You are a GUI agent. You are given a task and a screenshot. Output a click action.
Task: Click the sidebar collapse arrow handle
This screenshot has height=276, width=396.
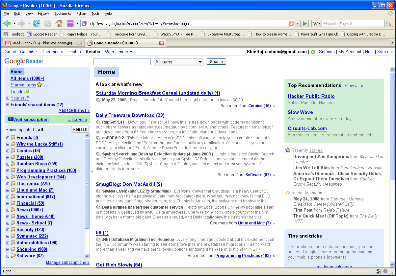92,171
